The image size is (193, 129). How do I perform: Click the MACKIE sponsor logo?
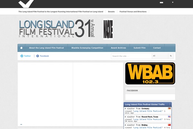click(x=108, y=29)
